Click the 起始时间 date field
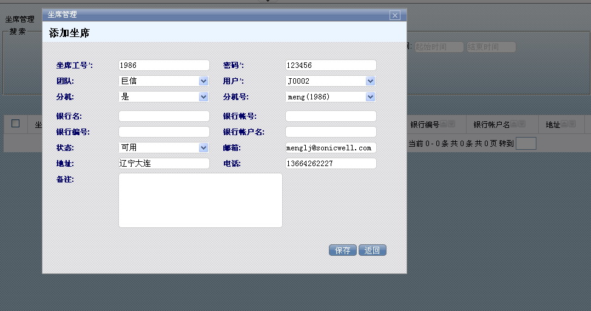The height and width of the screenshot is (311, 591). pos(439,47)
